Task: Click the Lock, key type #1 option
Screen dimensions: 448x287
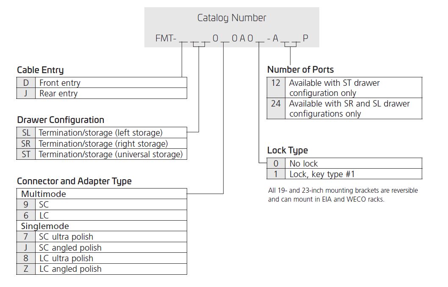Action: click(x=344, y=174)
